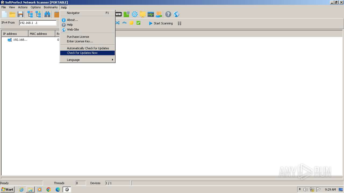Click the Devices 1 / 1 count

click(x=109, y=183)
